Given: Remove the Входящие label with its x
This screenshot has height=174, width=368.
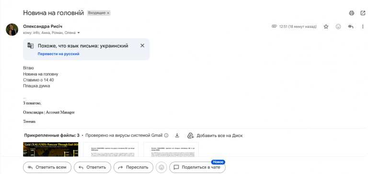Looking at the screenshot, I should [x=108, y=13].
